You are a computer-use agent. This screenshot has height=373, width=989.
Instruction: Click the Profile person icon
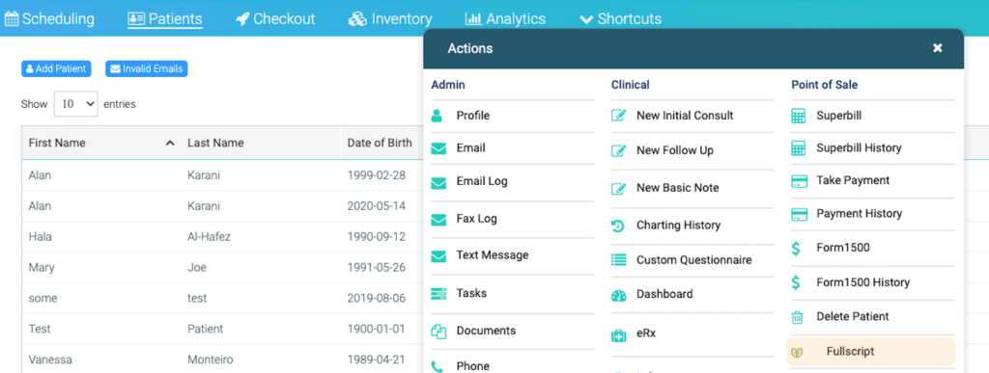(x=438, y=116)
